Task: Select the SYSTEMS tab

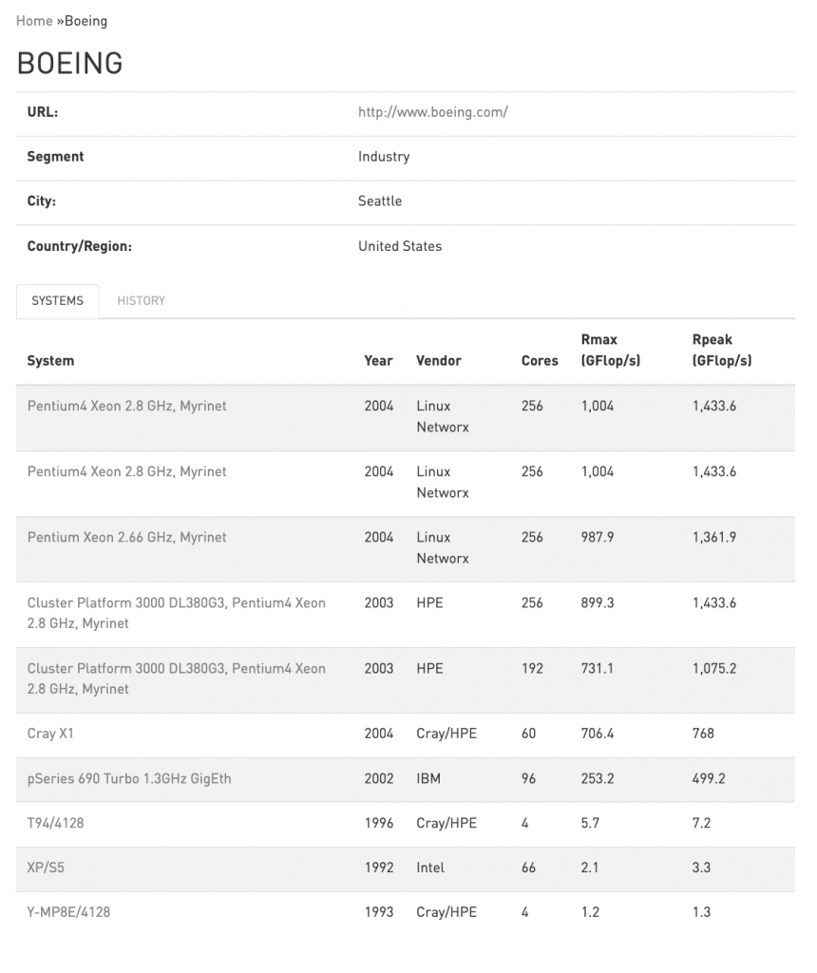Action: 57,301
